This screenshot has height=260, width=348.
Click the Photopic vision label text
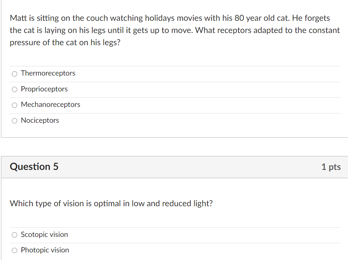point(45,250)
